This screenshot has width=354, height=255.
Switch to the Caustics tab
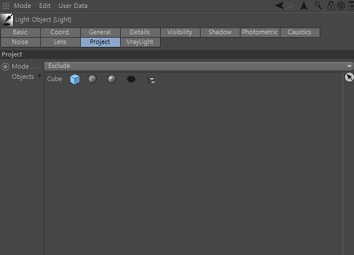300,32
